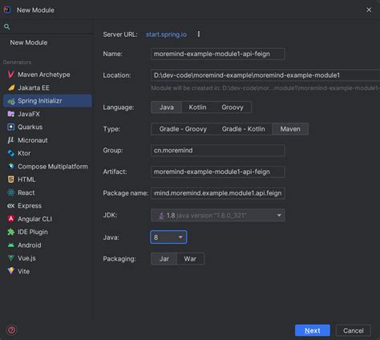Select the Maven Archetype generator icon
The image size is (380, 340).
point(10,75)
